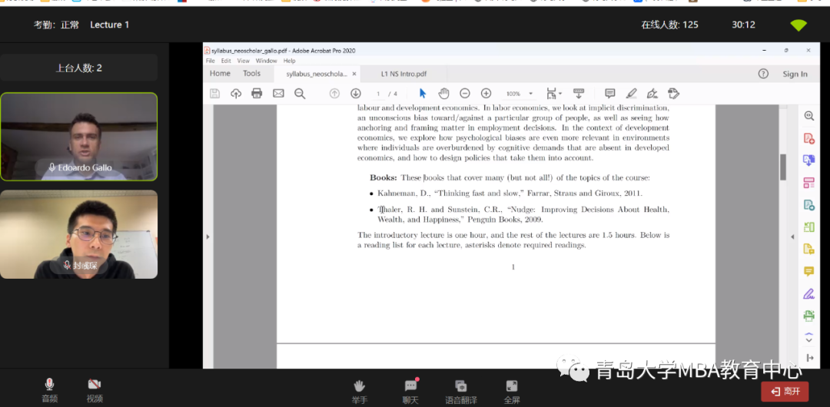Screen dimensions: 830x407
Task: Click the Print icon in Acrobat toolbar
Action: point(257,94)
